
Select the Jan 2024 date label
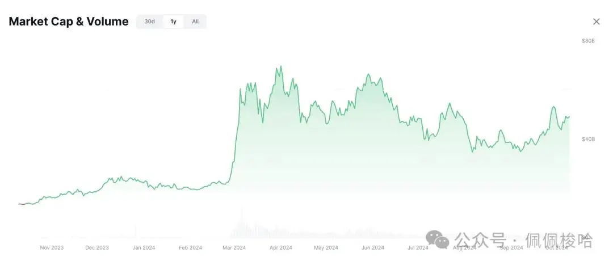[x=144, y=247]
